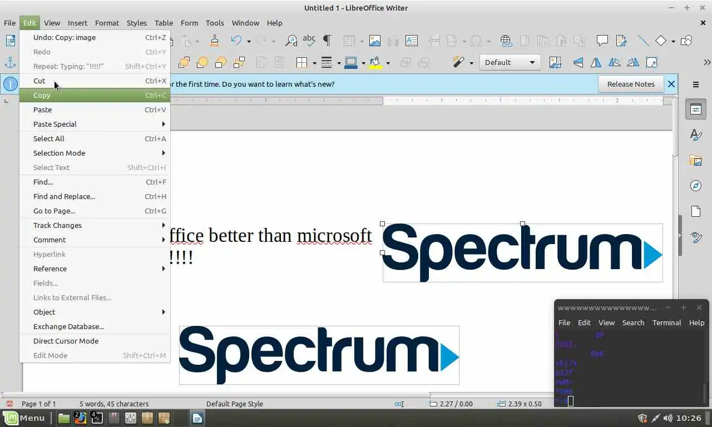Viewport: 712px width, 427px height.
Task: Click the volume icon in system tray
Action: 667,418
